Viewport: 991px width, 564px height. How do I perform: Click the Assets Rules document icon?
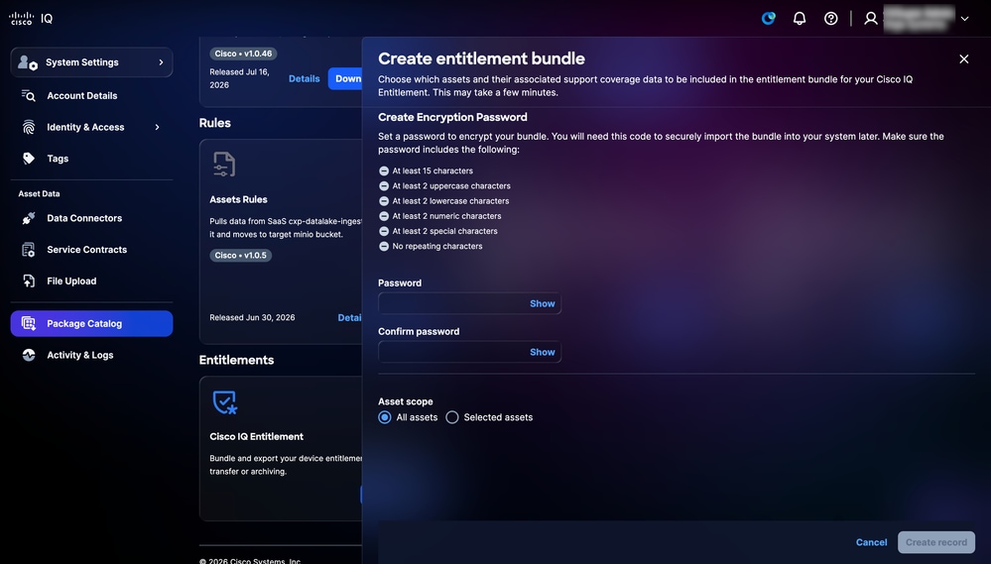pos(224,165)
